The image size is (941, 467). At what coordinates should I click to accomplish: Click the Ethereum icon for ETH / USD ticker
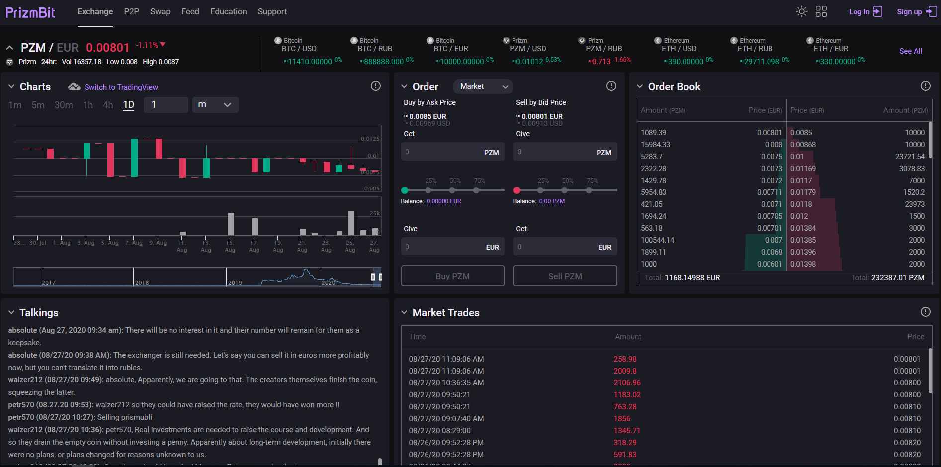[x=658, y=40]
